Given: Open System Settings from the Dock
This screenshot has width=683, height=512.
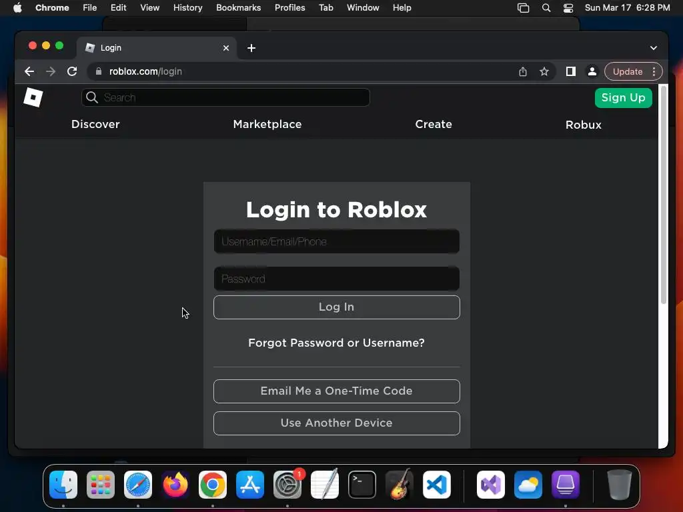Looking at the screenshot, I should coord(287,484).
